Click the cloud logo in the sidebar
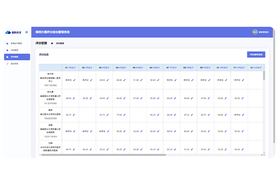 click(x=8, y=32)
